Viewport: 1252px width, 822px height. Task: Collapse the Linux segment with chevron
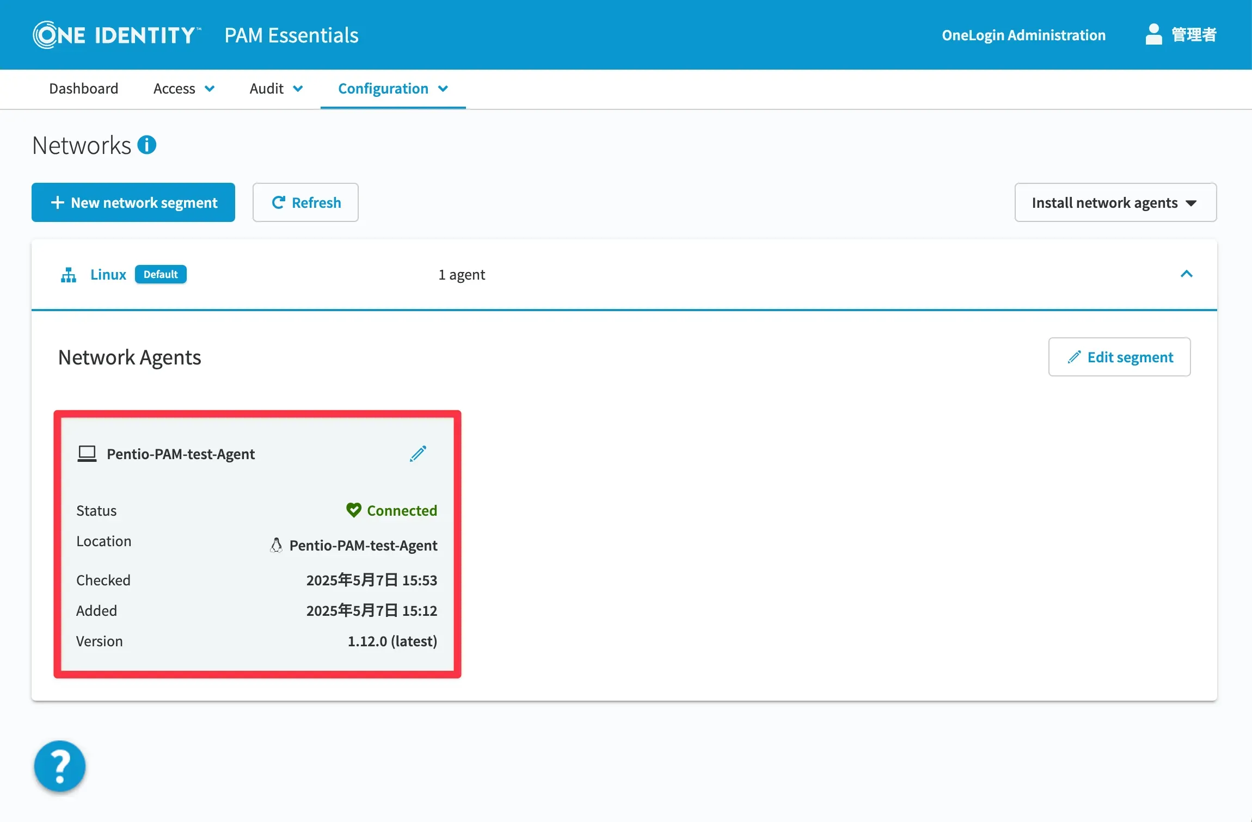(x=1186, y=274)
